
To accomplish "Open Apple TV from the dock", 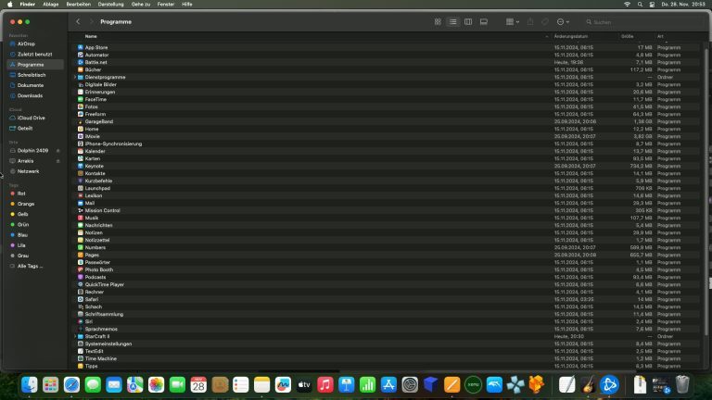I will point(304,385).
